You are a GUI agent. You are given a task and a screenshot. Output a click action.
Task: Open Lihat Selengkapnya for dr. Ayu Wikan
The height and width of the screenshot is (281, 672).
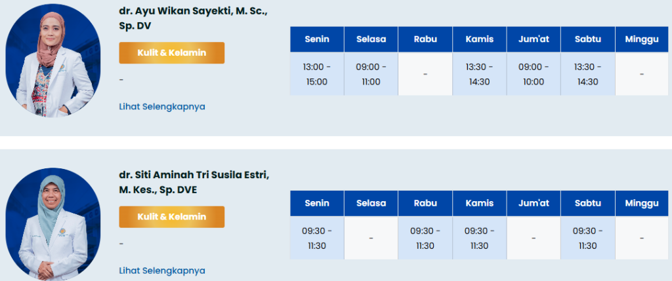coord(162,106)
